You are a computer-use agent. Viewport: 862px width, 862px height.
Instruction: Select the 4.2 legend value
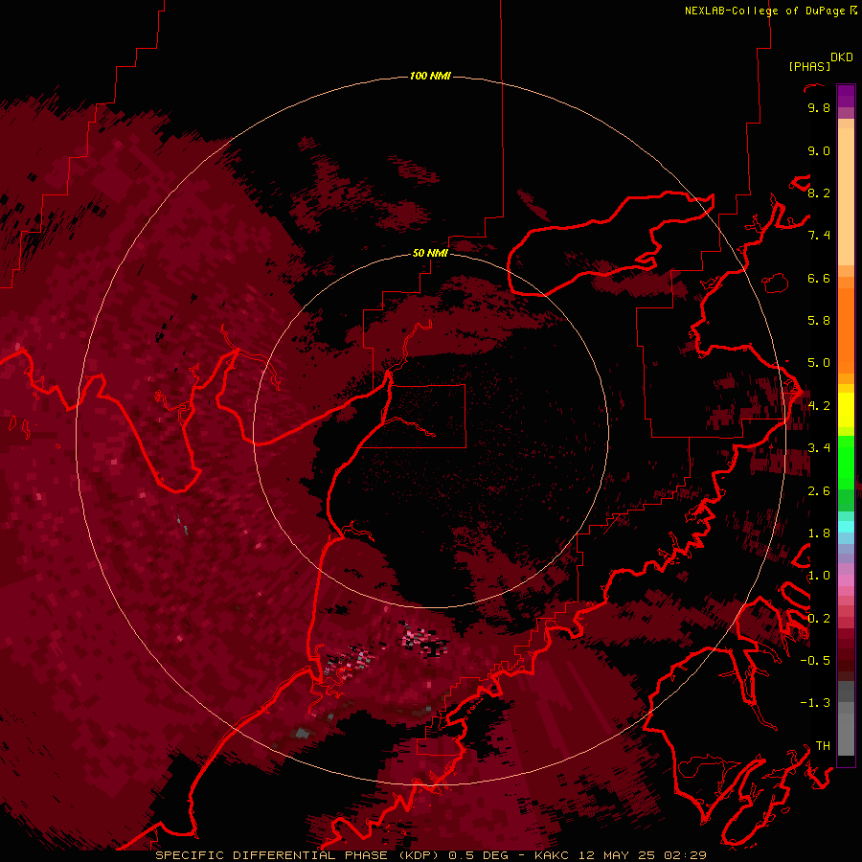(819, 406)
